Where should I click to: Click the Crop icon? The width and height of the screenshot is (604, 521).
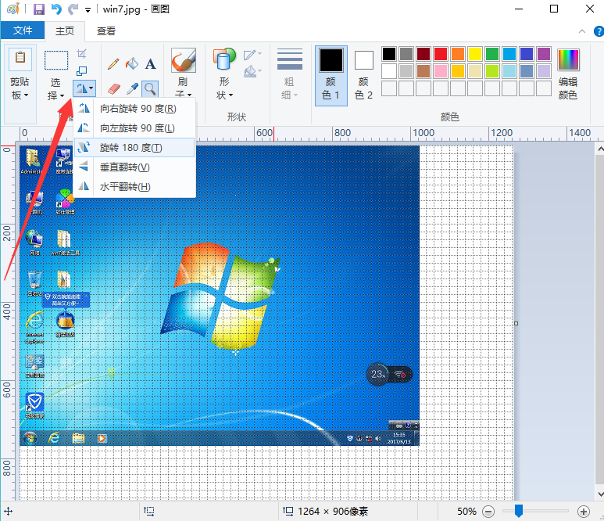tap(82, 54)
